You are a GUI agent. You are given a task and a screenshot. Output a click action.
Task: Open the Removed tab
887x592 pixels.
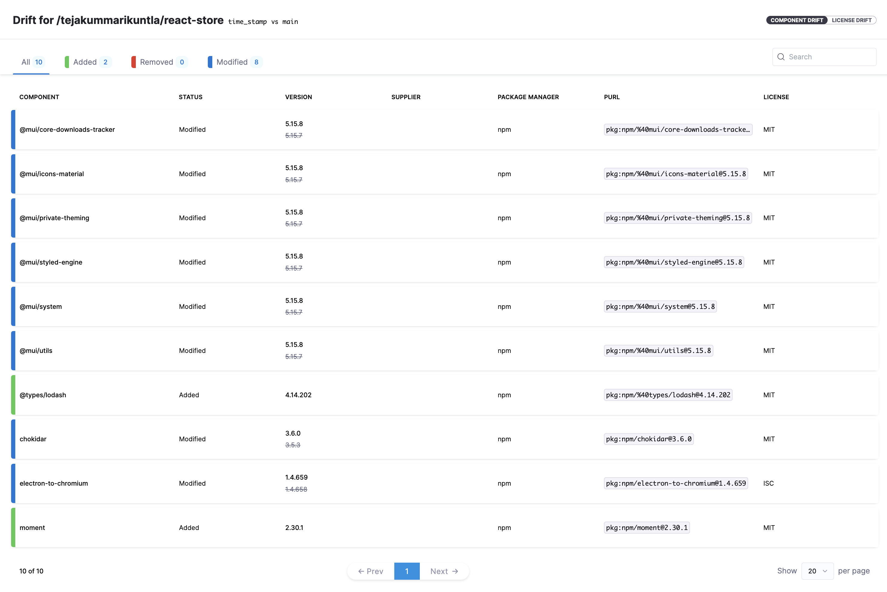(x=160, y=62)
